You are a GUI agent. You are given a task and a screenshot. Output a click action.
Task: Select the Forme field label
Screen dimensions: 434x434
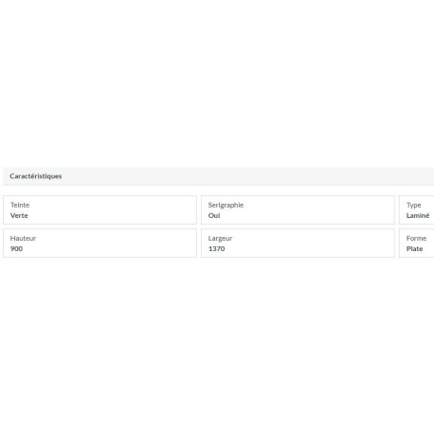pos(416,238)
